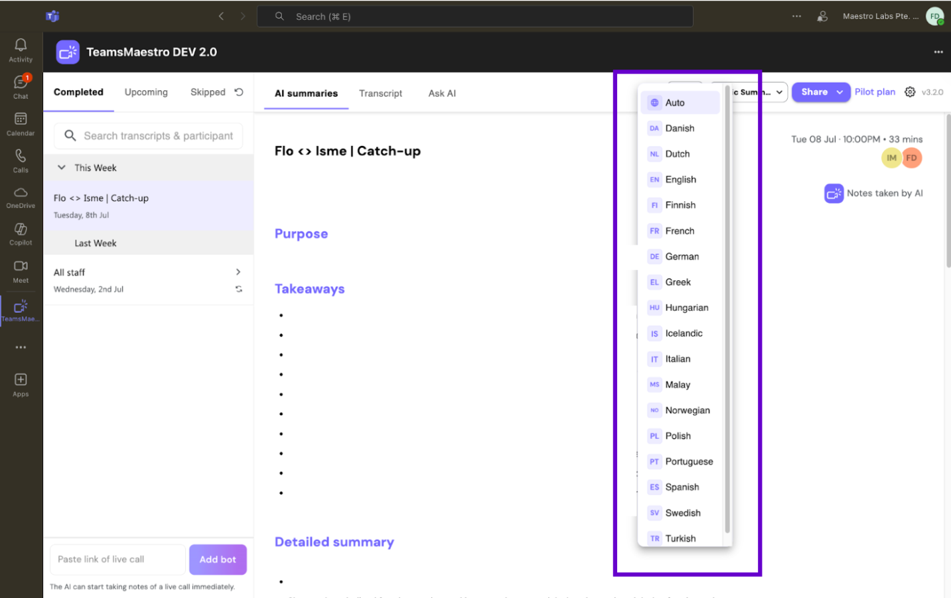Open the FD profile avatar
Screen dimensions: 951x598
pos(934,16)
